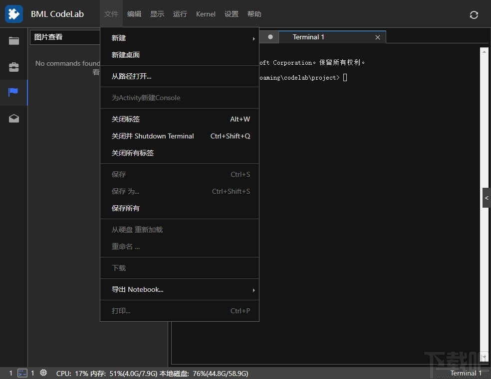Viewport: 491px width, 379px height.
Task: Select 新建桌面 from the file menu
Action: pyautogui.click(x=125, y=55)
